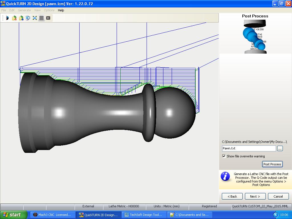Image resolution: width=292 pixels, height=219 pixels.
Task: Open the Help menu
Action: 61,10
